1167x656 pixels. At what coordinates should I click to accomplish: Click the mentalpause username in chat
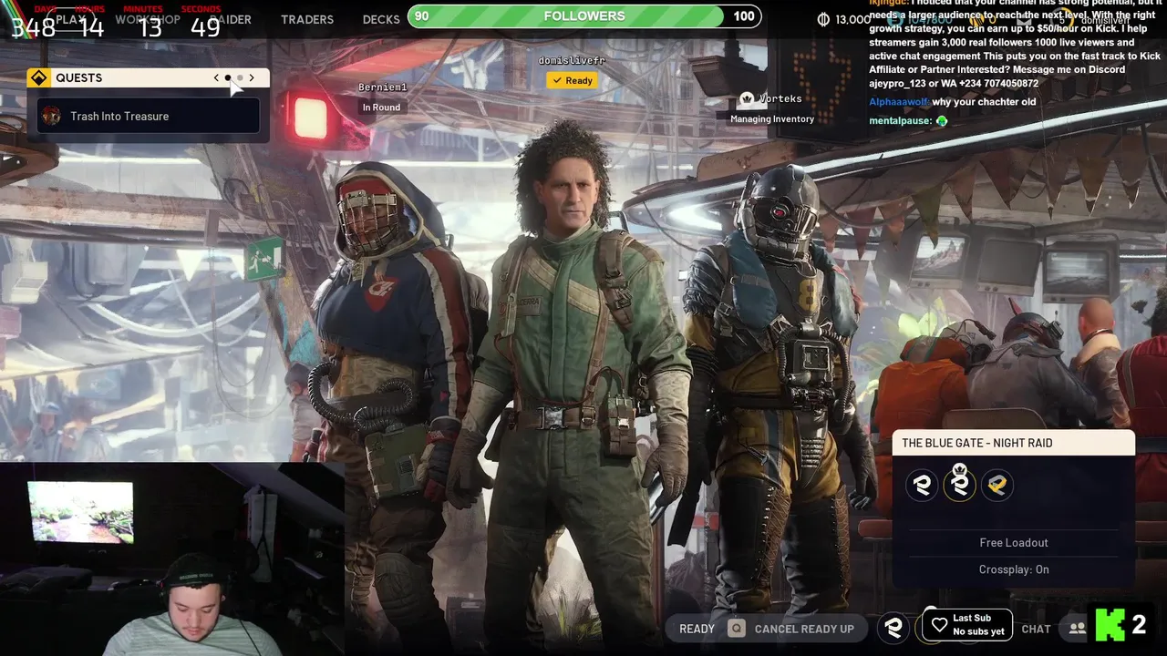click(x=900, y=120)
